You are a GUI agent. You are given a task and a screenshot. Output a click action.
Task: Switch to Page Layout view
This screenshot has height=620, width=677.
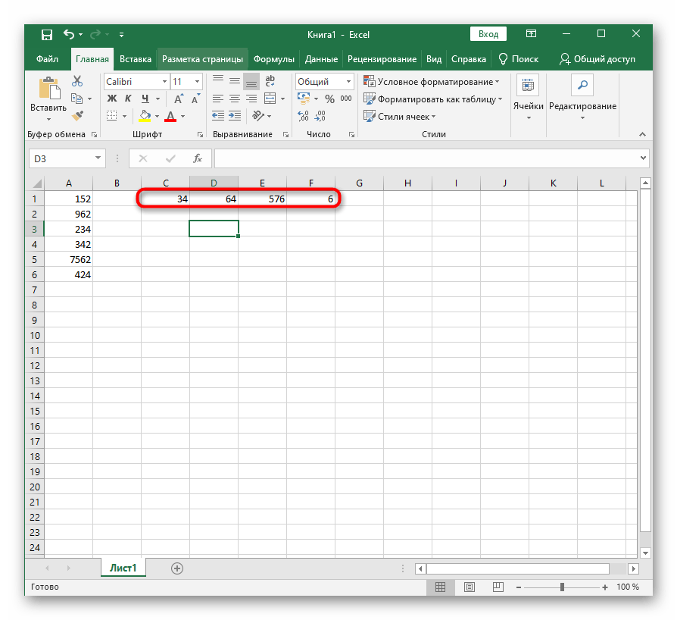470,587
